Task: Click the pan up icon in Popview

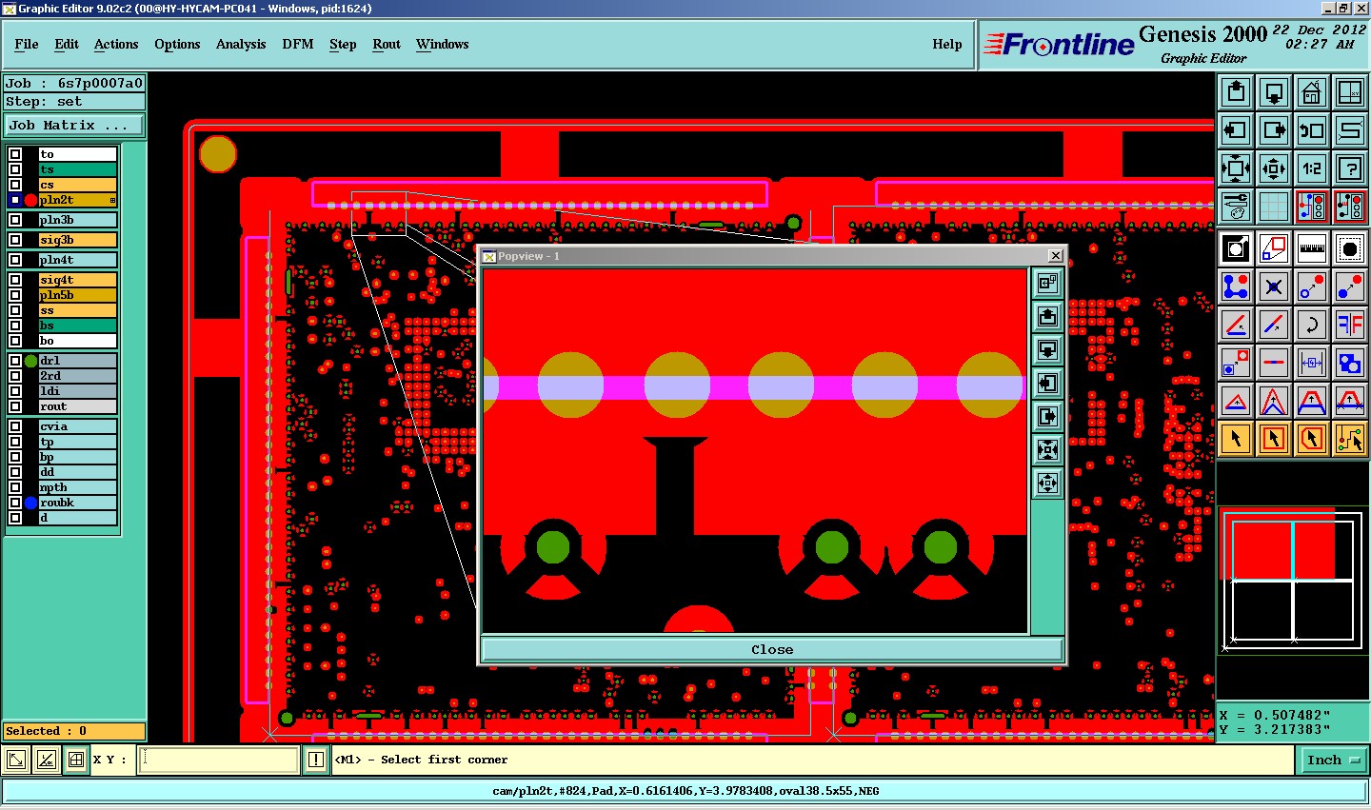Action: point(1047,316)
